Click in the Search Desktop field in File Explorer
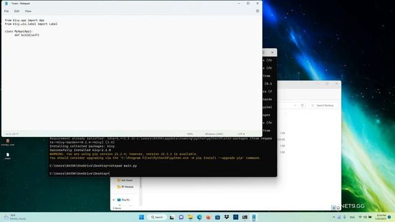 click(323, 105)
